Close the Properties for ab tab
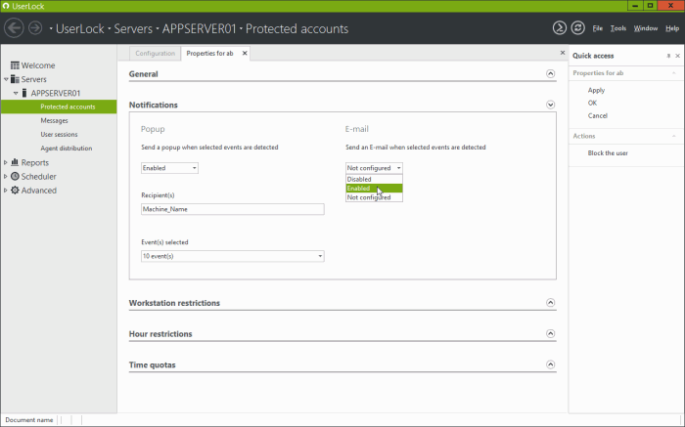The height and width of the screenshot is (427, 685). pos(245,53)
